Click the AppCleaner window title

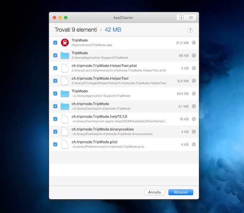tap(123, 18)
